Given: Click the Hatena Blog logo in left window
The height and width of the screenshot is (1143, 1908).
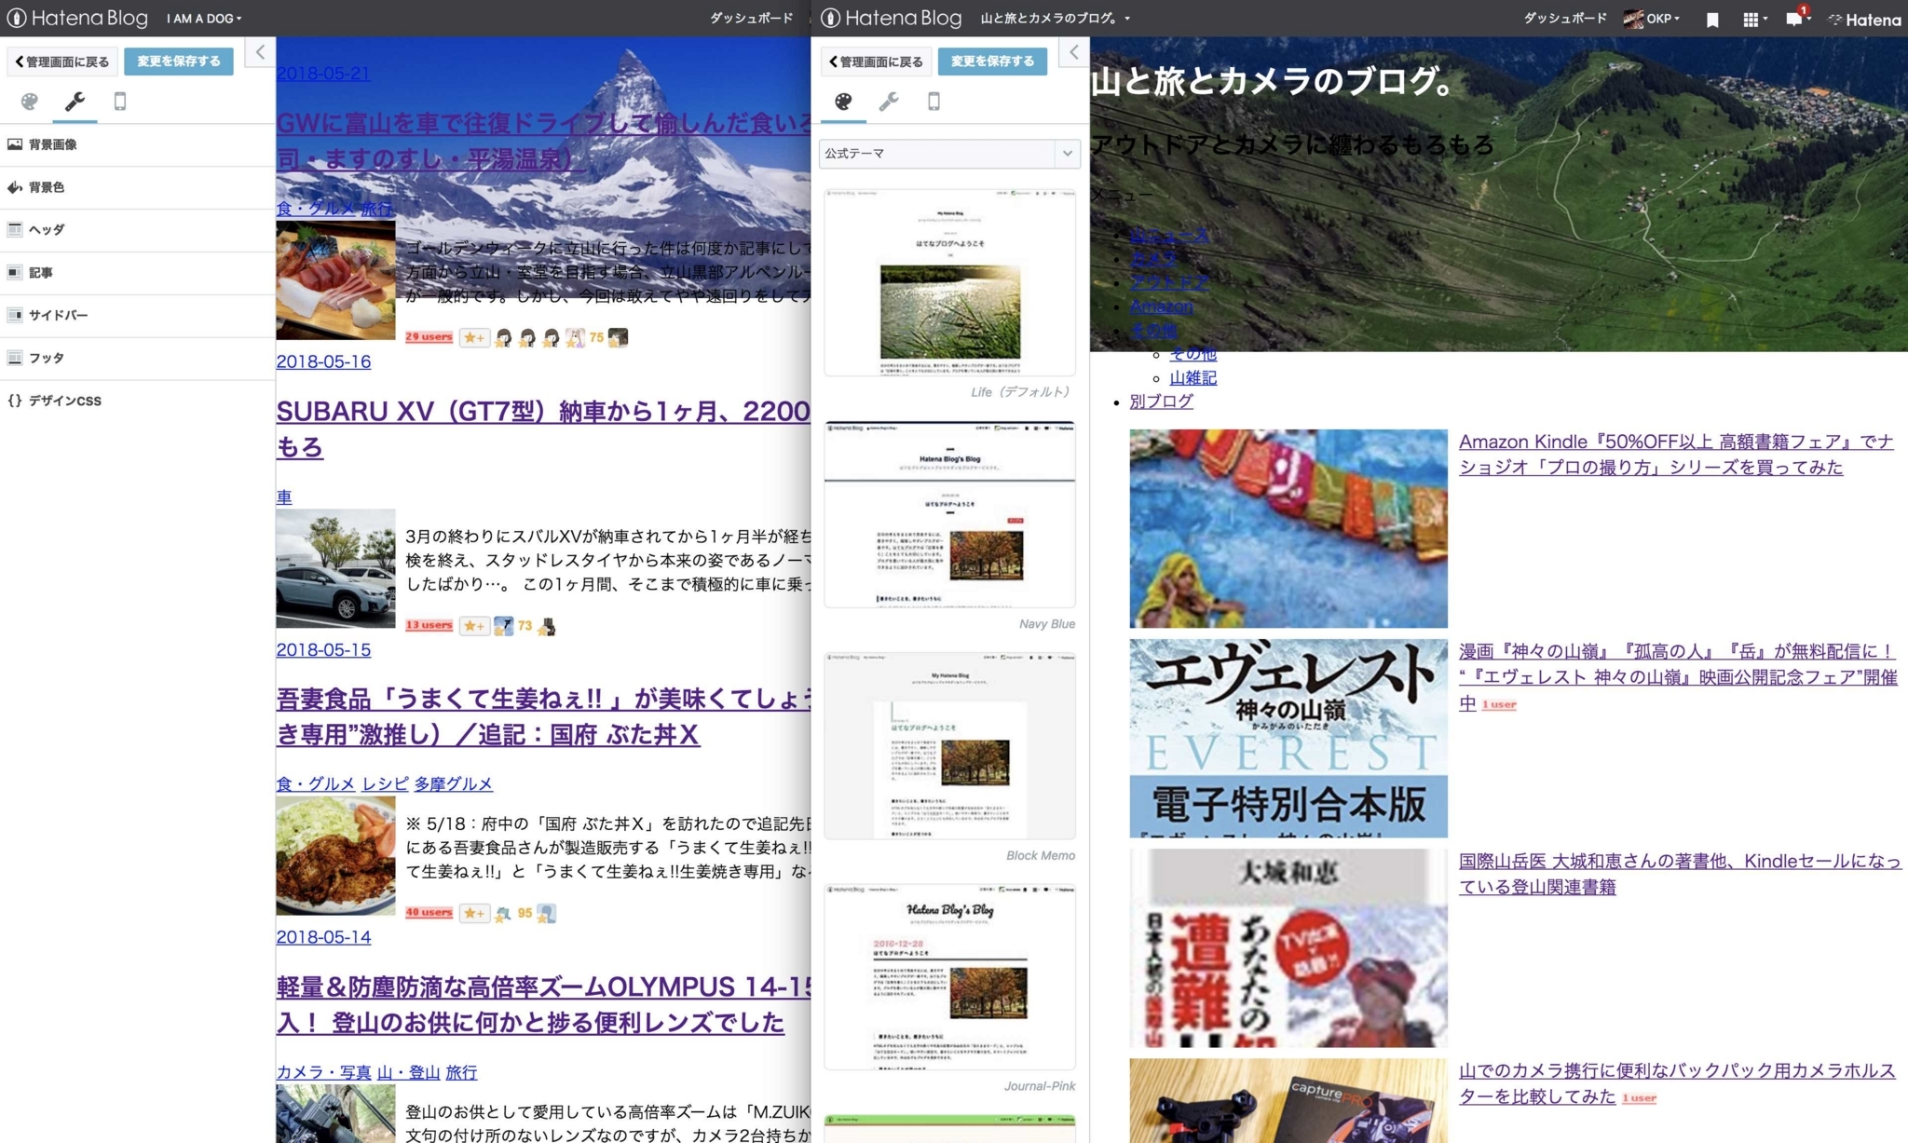Looking at the screenshot, I should [77, 18].
